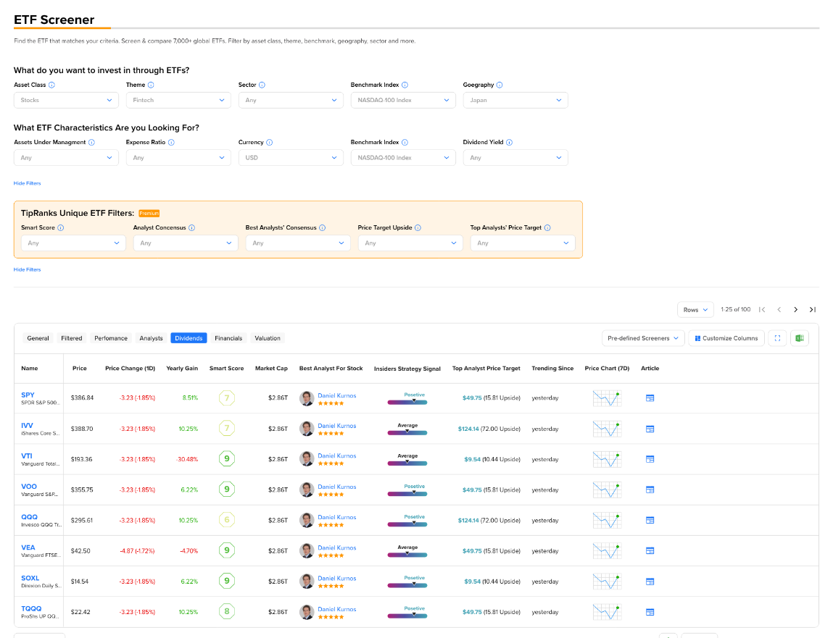Toggle fullscreen table view
The image size is (833, 638).
(777, 338)
